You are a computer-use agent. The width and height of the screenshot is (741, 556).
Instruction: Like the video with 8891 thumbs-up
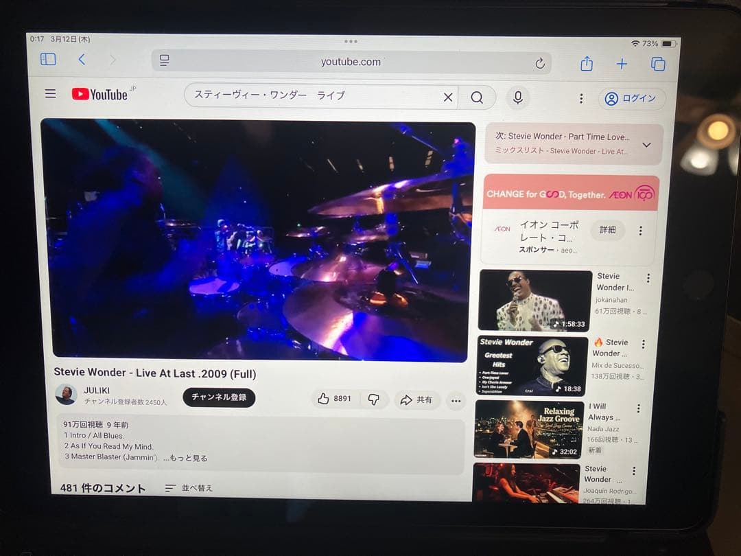click(335, 399)
